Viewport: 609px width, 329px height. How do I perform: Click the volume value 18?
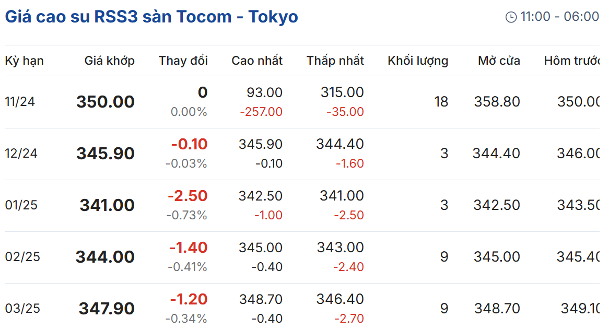tap(441, 102)
